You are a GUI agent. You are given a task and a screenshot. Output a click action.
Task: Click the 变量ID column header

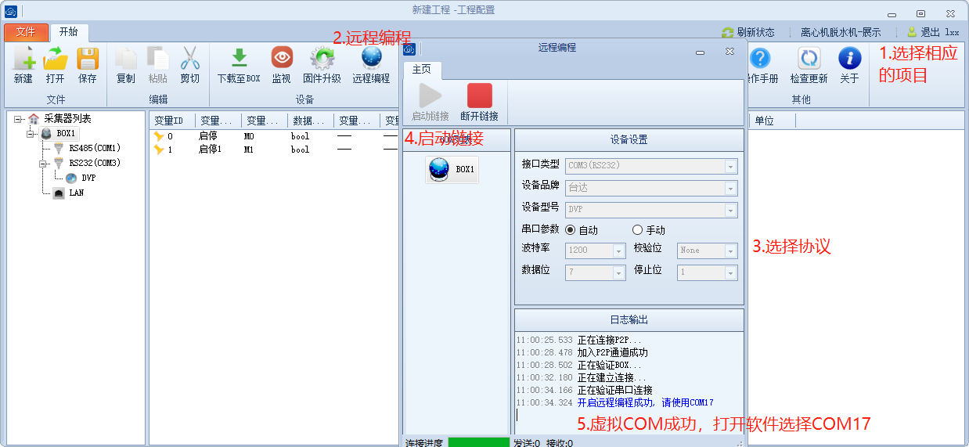click(x=172, y=121)
